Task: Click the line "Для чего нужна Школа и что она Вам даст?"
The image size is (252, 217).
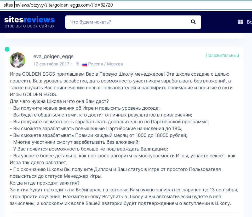Action: [x=59, y=101]
